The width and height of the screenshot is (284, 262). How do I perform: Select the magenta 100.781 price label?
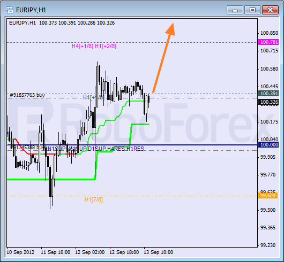coord(268,42)
